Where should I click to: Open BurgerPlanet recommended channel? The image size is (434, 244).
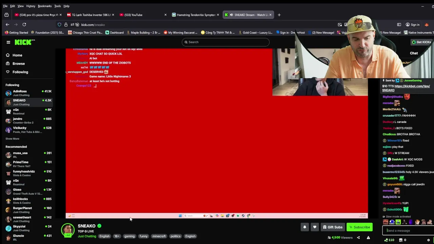[28, 210]
